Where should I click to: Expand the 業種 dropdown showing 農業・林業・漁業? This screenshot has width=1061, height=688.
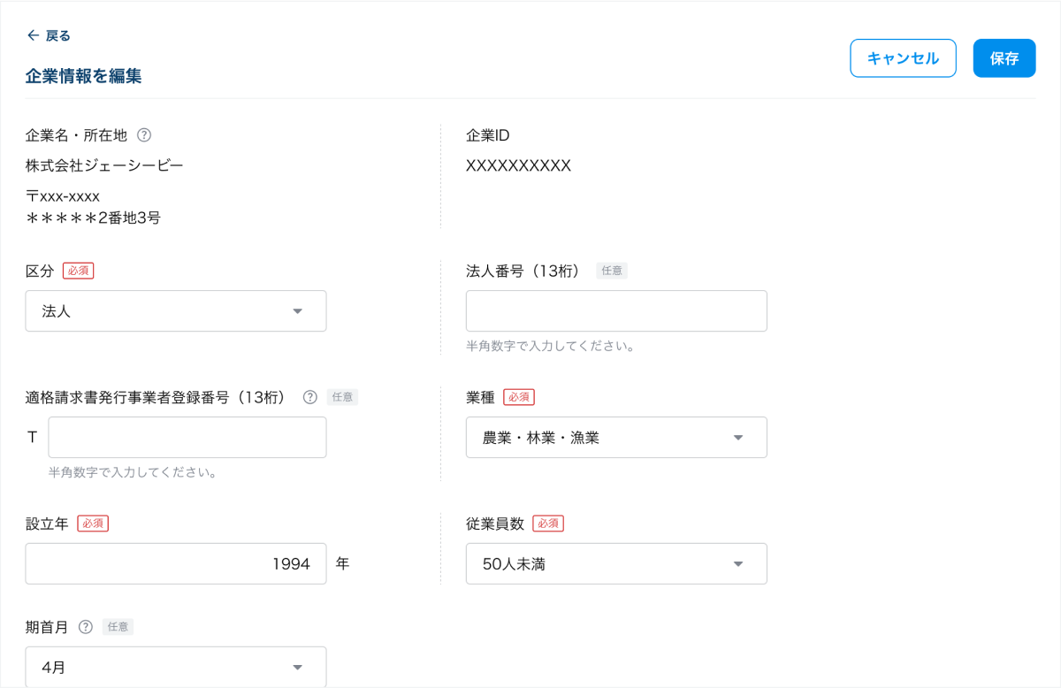pyautogui.click(x=616, y=438)
